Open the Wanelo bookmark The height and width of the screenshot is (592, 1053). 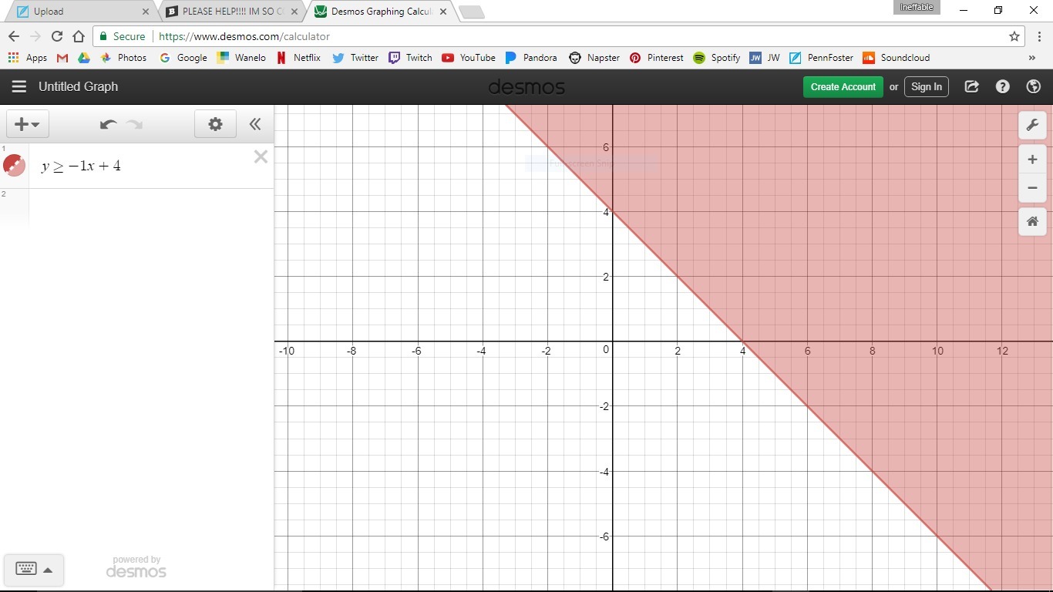click(241, 58)
